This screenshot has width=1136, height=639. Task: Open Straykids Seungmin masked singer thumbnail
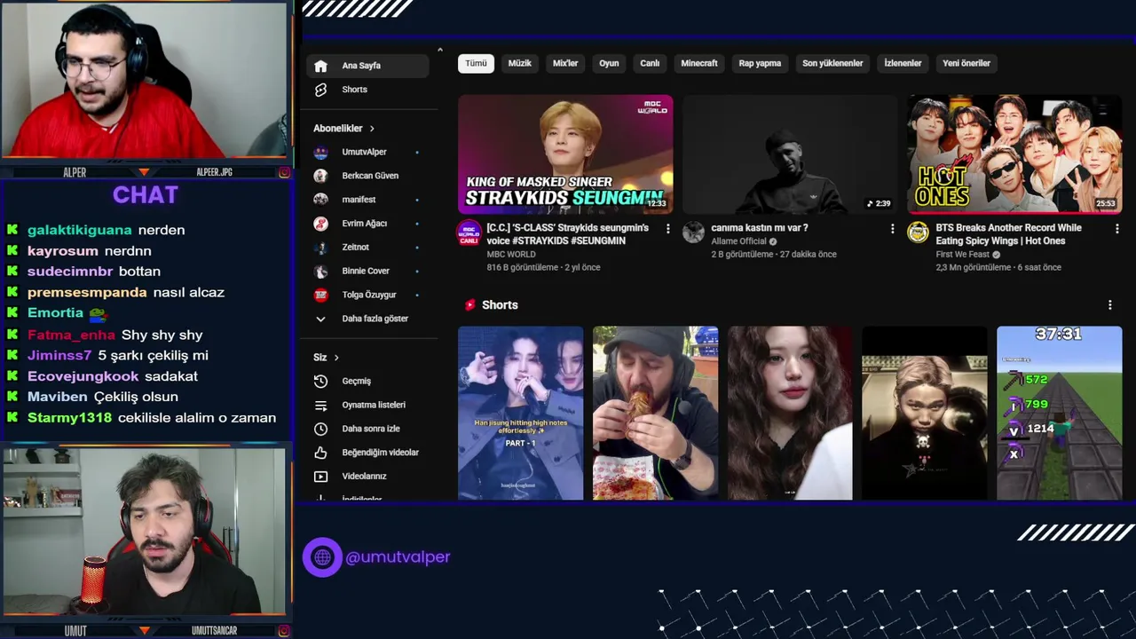tap(565, 154)
